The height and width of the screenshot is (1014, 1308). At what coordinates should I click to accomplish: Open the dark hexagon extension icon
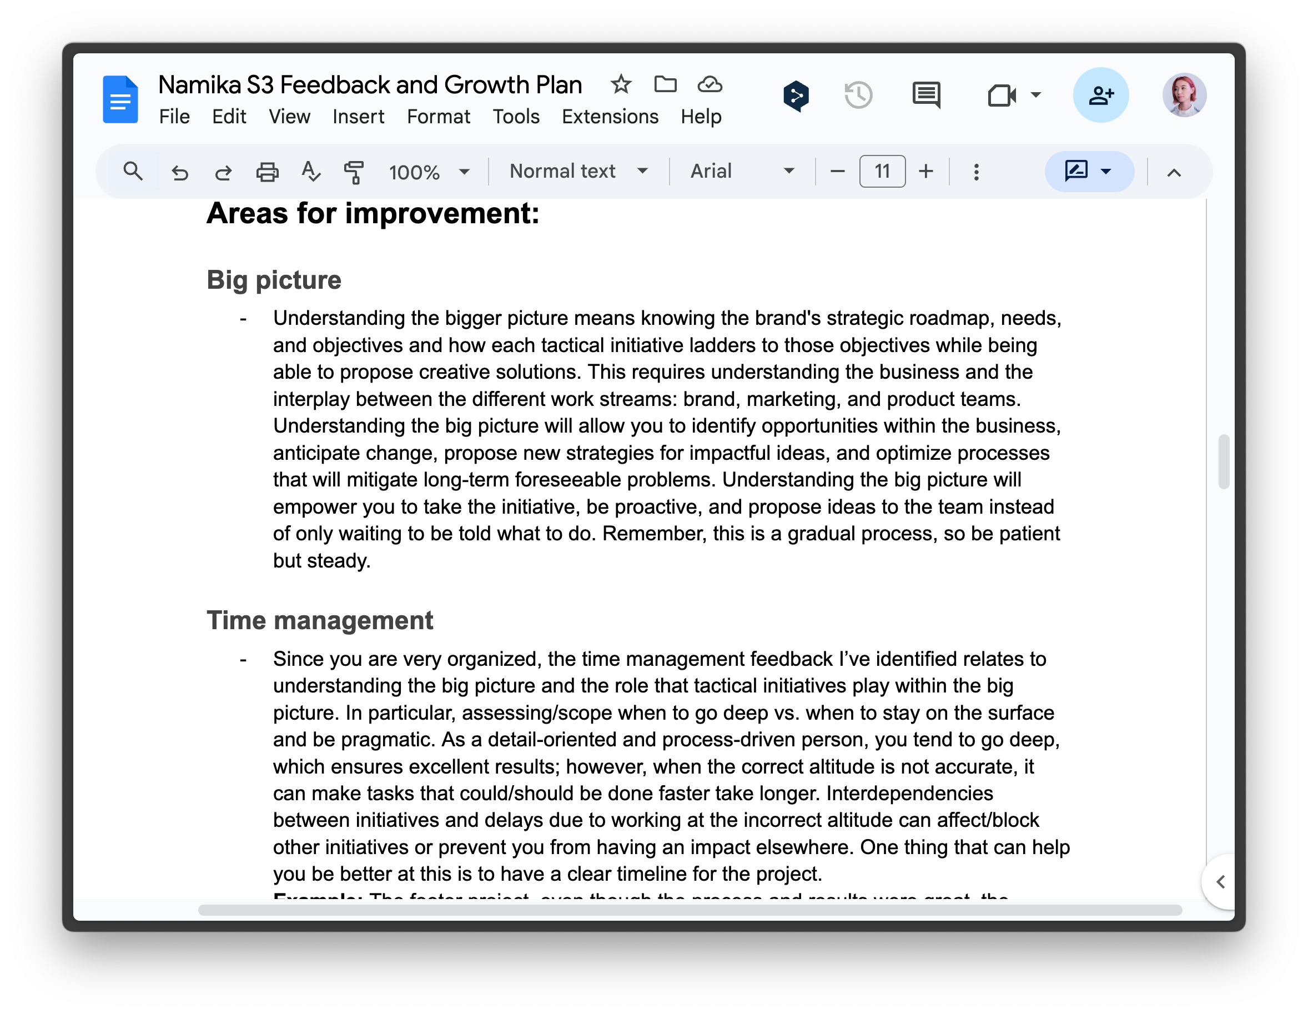coord(796,95)
